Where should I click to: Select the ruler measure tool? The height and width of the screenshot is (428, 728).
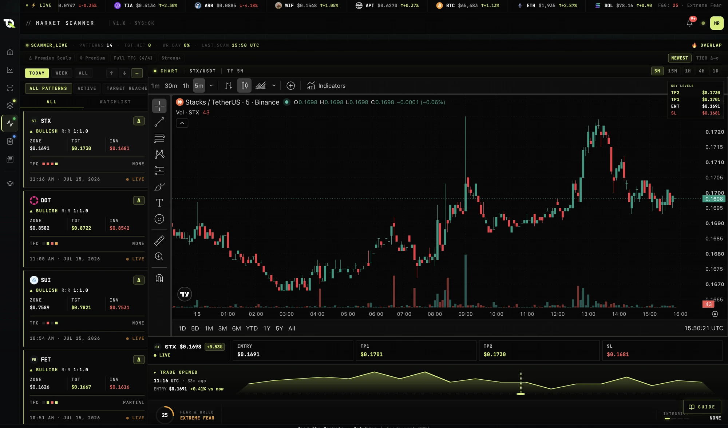click(x=159, y=240)
